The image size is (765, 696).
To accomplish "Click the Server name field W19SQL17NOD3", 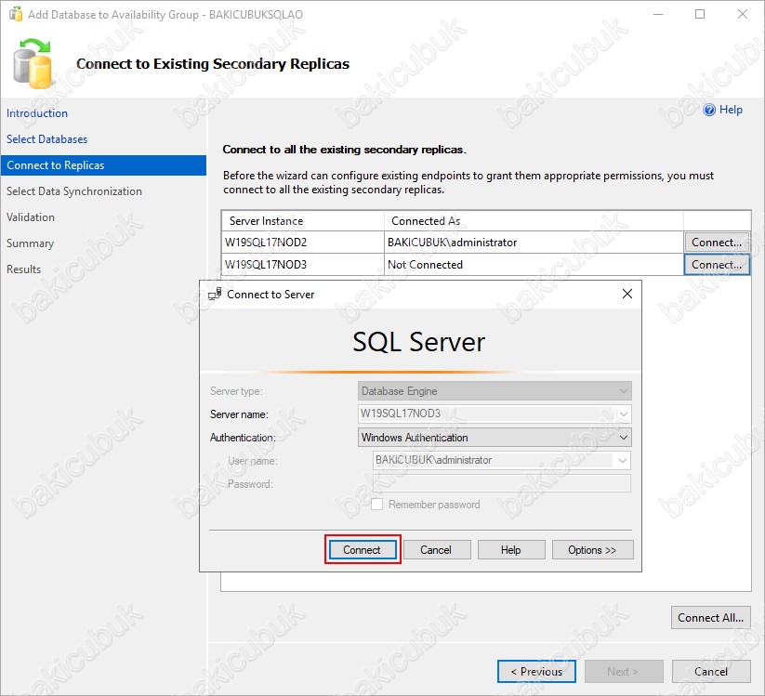I will [x=495, y=414].
